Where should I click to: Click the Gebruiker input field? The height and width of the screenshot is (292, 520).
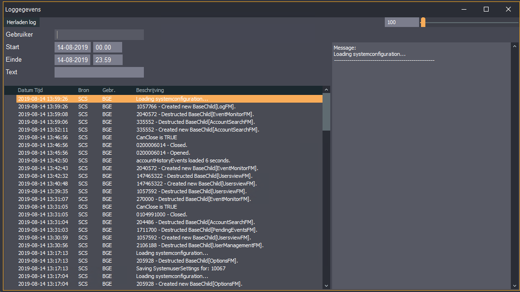(99, 35)
